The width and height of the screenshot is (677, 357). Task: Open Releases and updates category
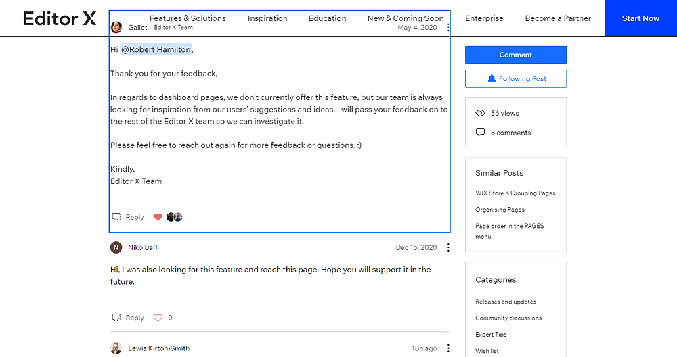pos(506,302)
